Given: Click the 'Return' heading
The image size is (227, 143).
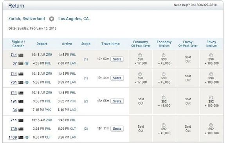Looking at the screenshot, I should tap(16, 6).
